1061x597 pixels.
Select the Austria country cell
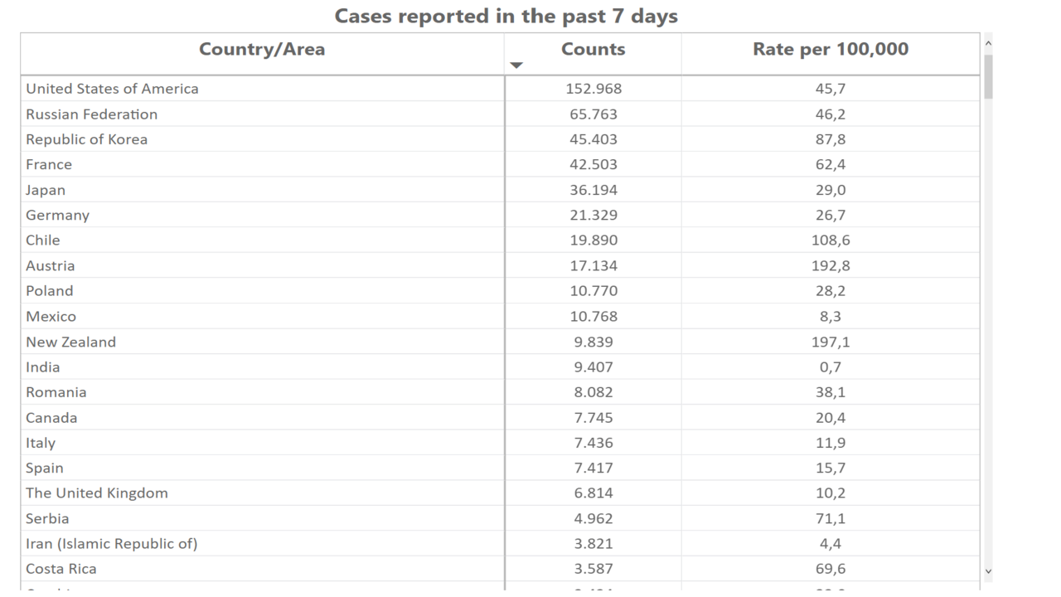[x=50, y=265]
